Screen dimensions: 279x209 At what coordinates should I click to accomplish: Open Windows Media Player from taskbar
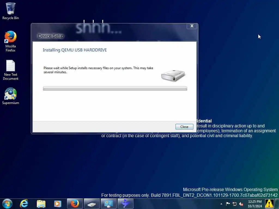click(x=57, y=204)
